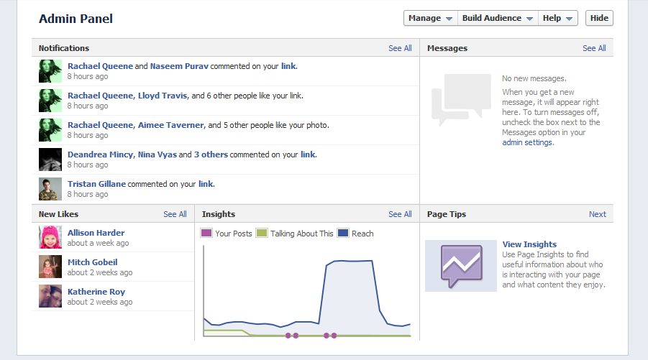Expand the Help dropdown menu

click(x=557, y=18)
